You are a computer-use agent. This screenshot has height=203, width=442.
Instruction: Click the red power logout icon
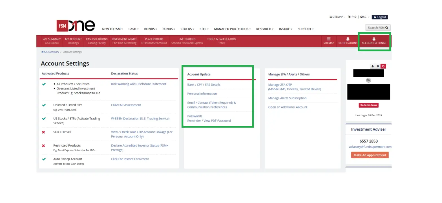tap(383, 66)
